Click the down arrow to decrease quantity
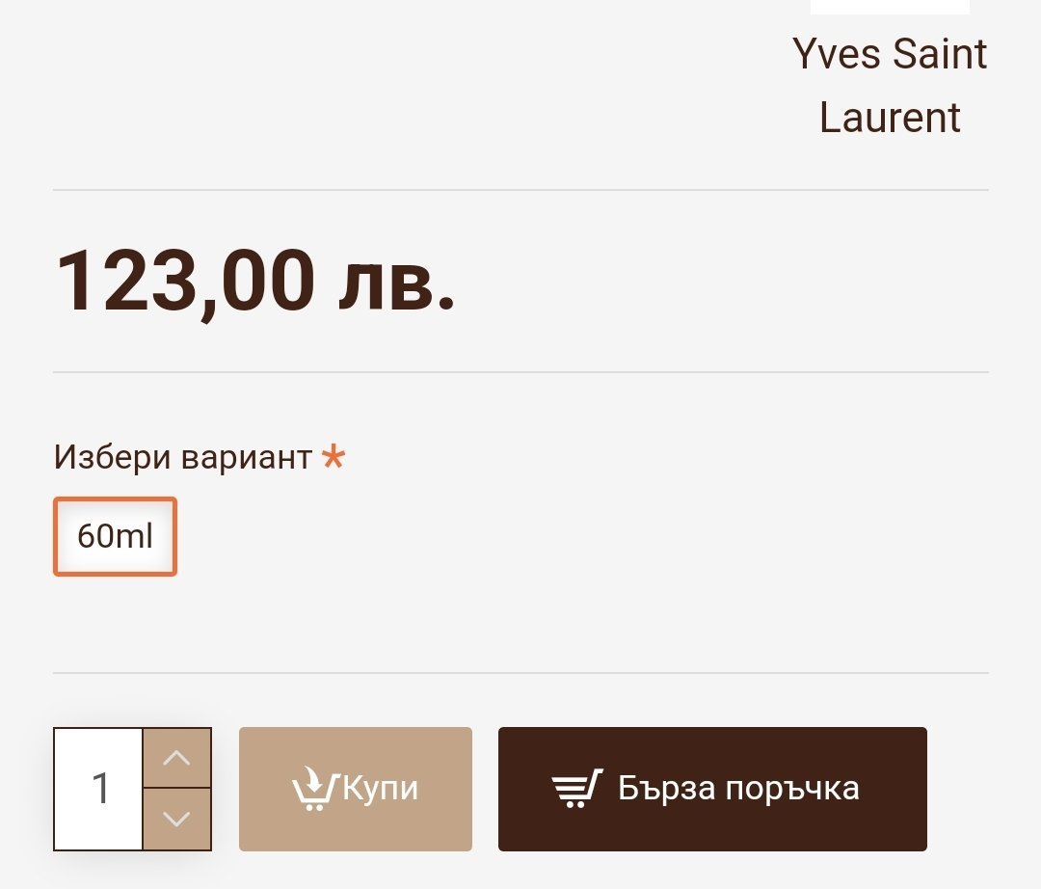The height and width of the screenshot is (889, 1041). pos(176,820)
